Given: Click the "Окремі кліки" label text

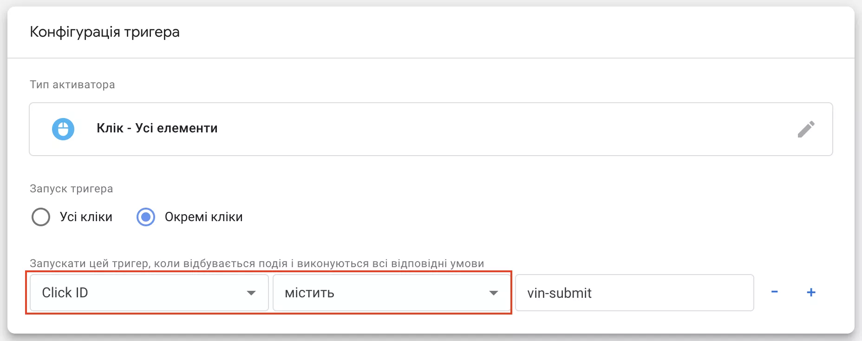Looking at the screenshot, I should [x=203, y=217].
